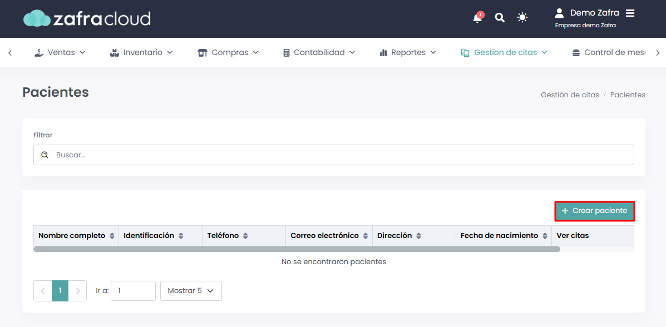This screenshot has height=327, width=666.
Task: Expand the Inventario menu
Action: (141, 53)
